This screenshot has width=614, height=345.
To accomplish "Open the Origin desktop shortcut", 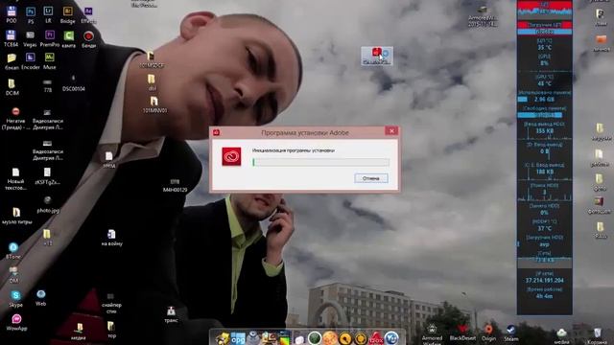I will 488,333.
